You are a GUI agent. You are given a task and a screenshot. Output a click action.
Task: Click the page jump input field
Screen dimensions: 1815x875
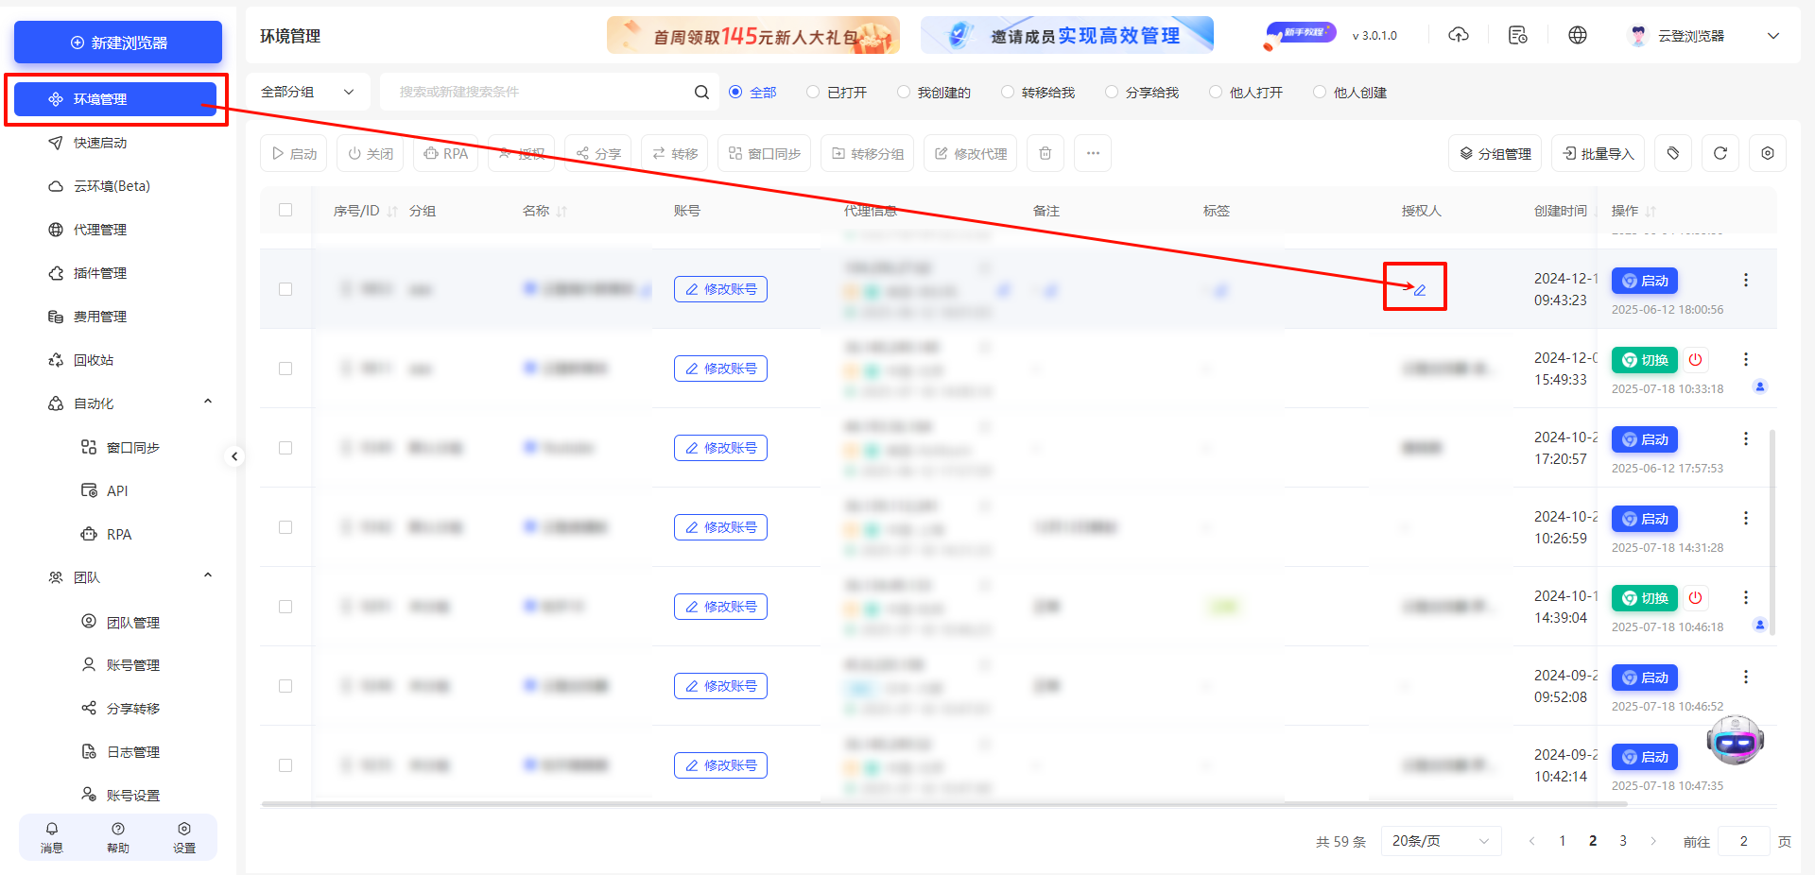[x=1743, y=841]
